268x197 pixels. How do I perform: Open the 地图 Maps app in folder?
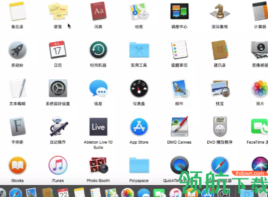click(x=139, y=11)
